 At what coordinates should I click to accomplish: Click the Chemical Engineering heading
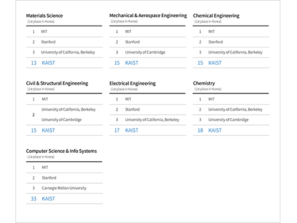point(216,16)
